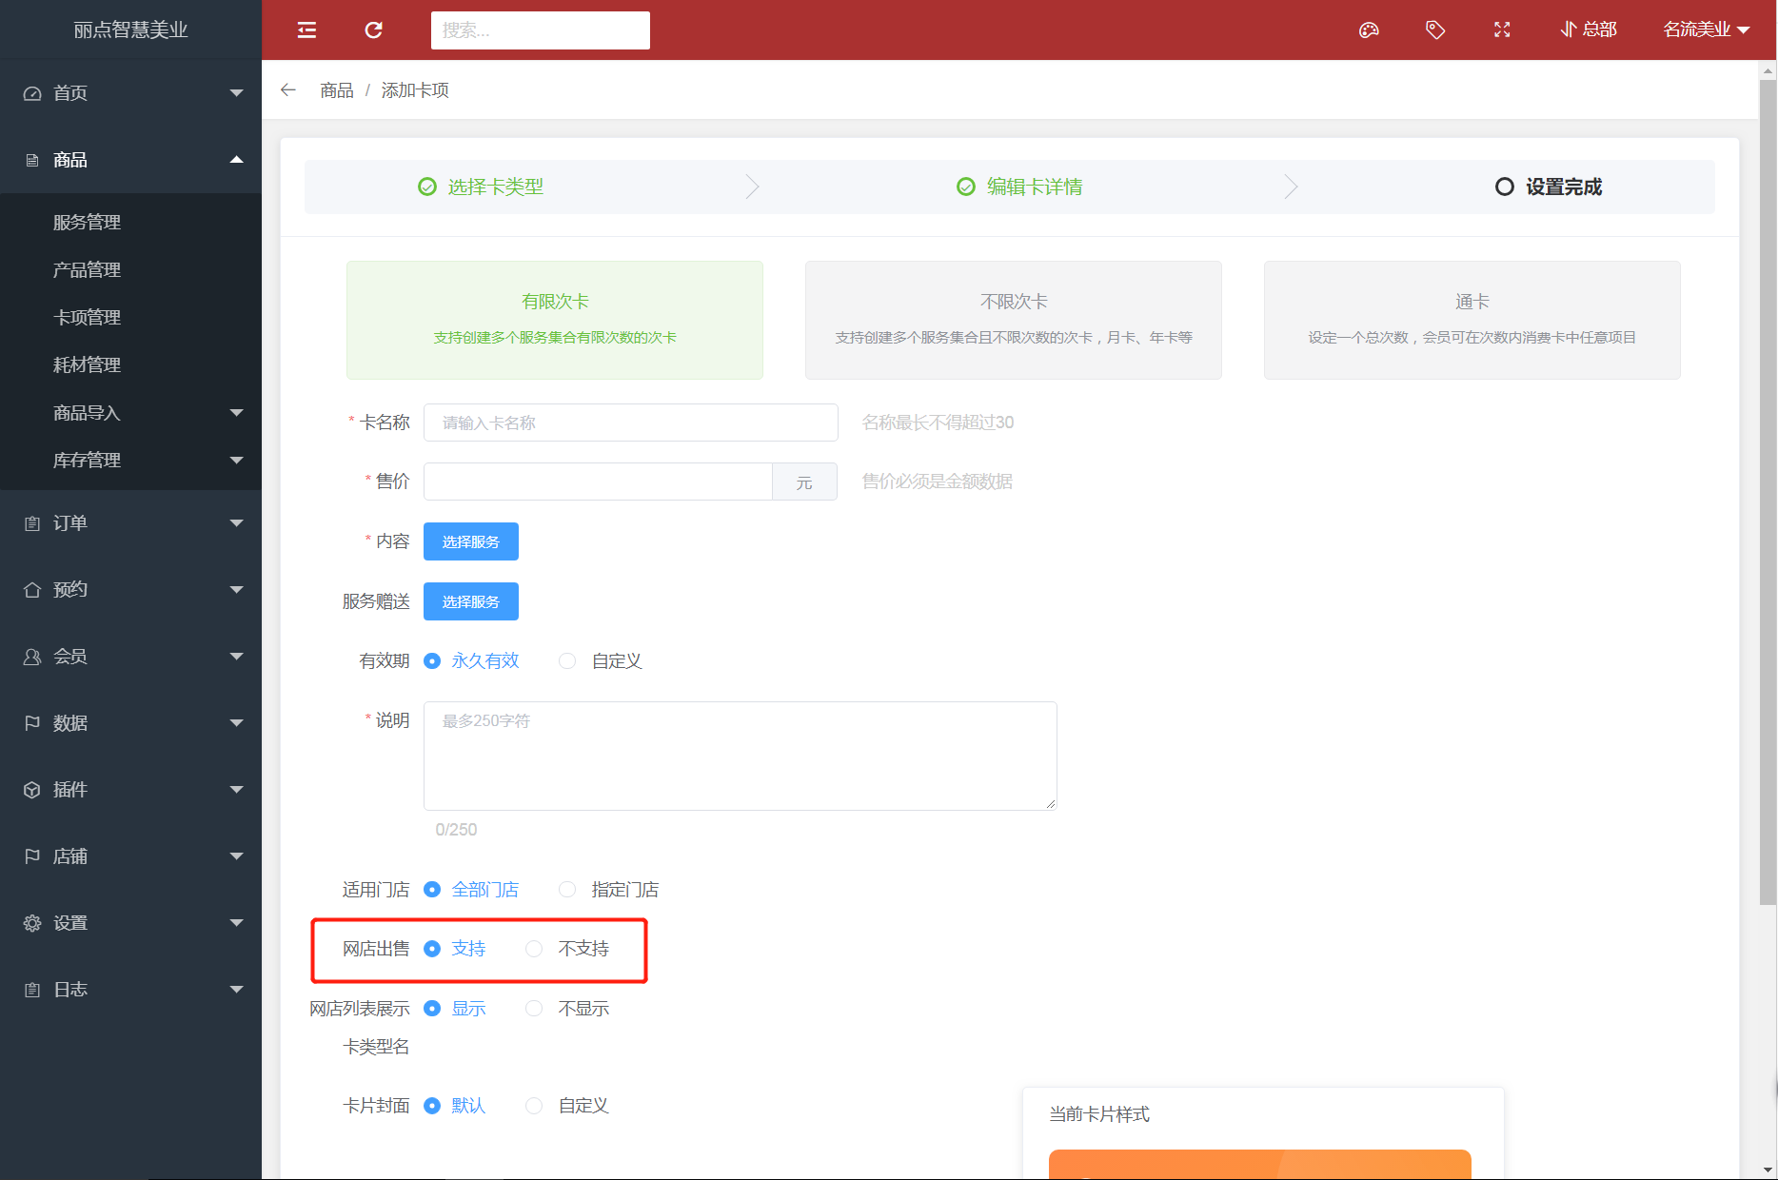Select 自定义 card cover radio

[534, 1106]
